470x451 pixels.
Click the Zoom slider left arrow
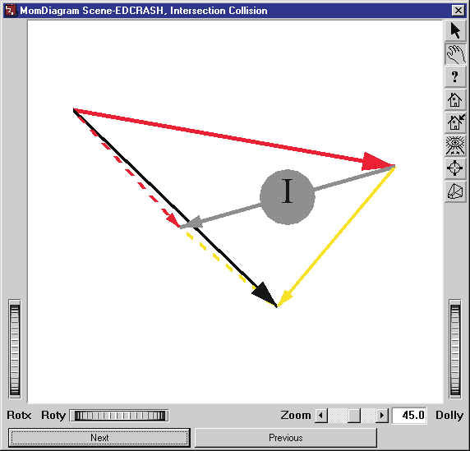[x=321, y=416]
